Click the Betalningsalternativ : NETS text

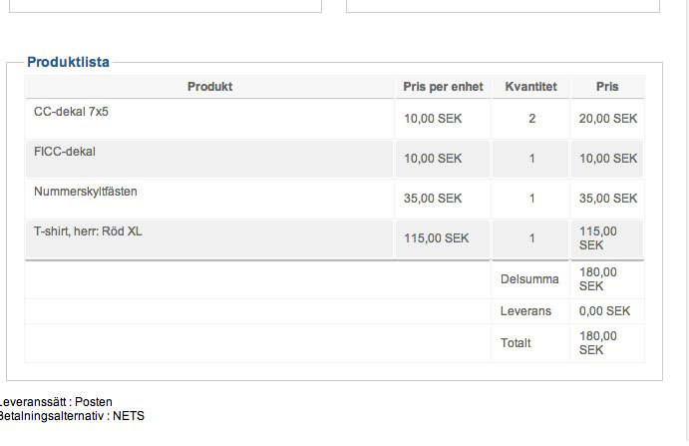(72, 416)
